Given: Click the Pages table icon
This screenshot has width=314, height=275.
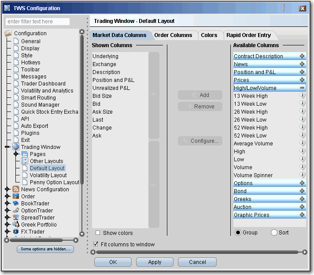Looking at the screenshot, I should click(x=25, y=154).
